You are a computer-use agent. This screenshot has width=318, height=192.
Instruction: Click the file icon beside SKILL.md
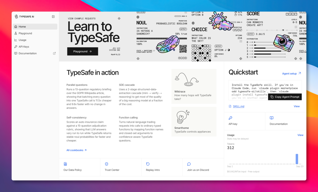230,106
